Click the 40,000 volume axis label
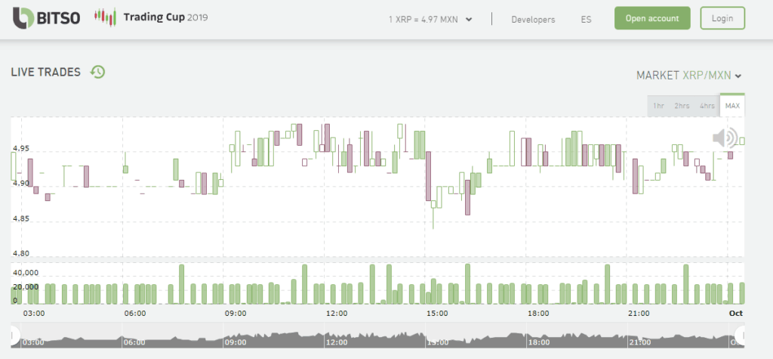773x359 pixels. [x=26, y=273]
